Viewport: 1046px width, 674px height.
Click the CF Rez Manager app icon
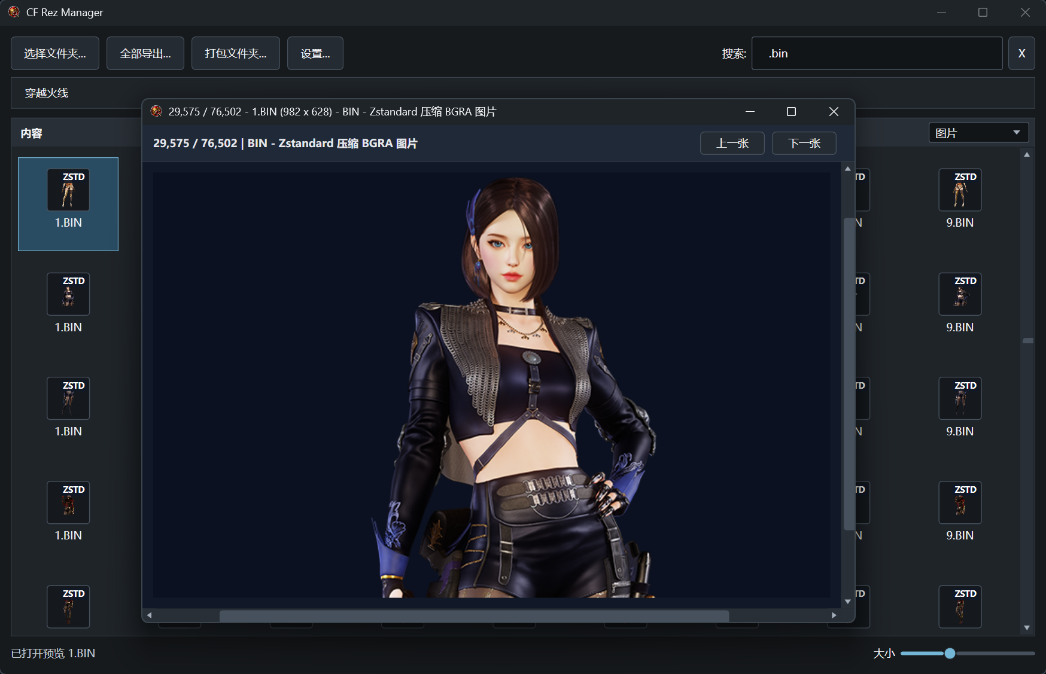click(14, 12)
